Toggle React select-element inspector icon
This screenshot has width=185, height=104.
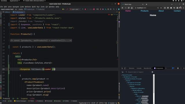[x=123, y=72]
